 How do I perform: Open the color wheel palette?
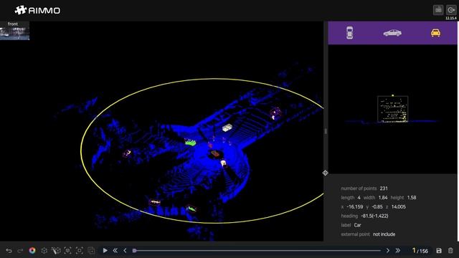coord(32,250)
